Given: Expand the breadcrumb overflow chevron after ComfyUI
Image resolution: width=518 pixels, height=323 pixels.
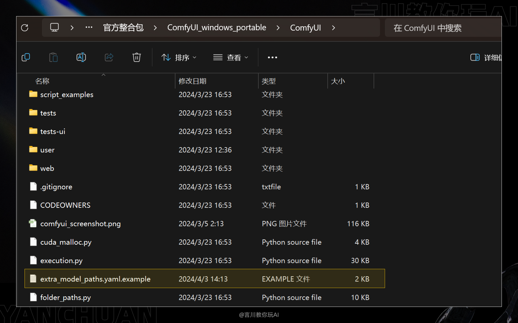Looking at the screenshot, I should click(333, 27).
